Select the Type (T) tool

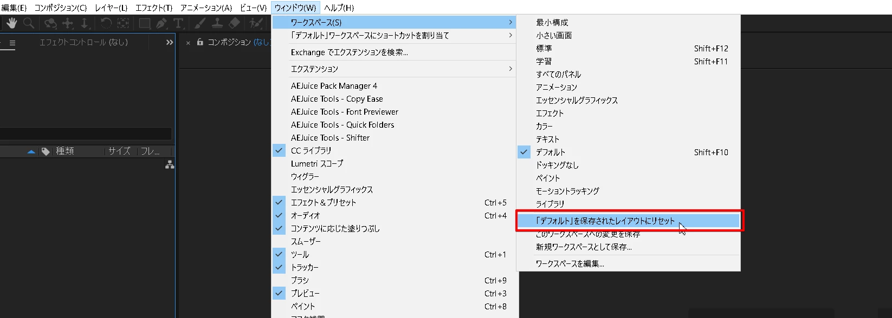click(178, 23)
